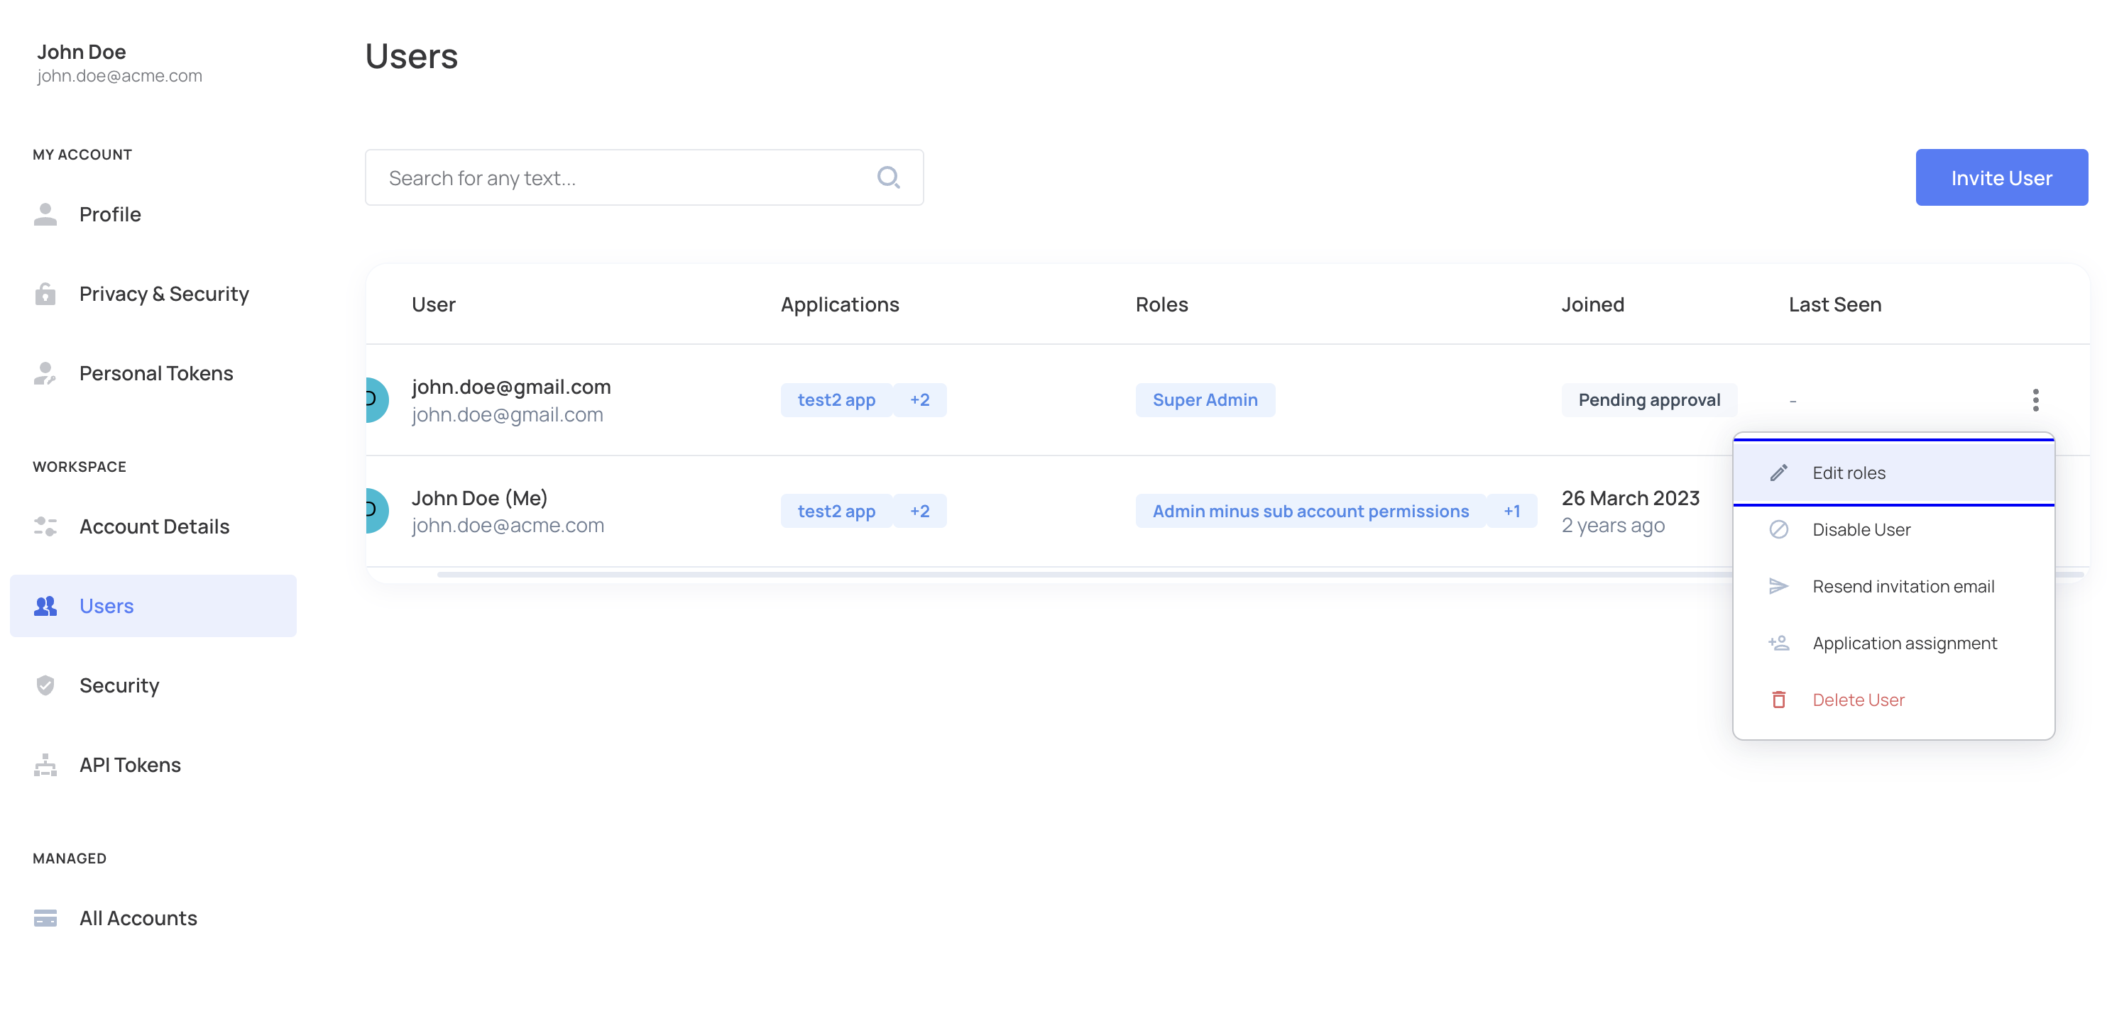
Task: Click the paper-plane icon for Resend invitation
Action: coord(1778,586)
